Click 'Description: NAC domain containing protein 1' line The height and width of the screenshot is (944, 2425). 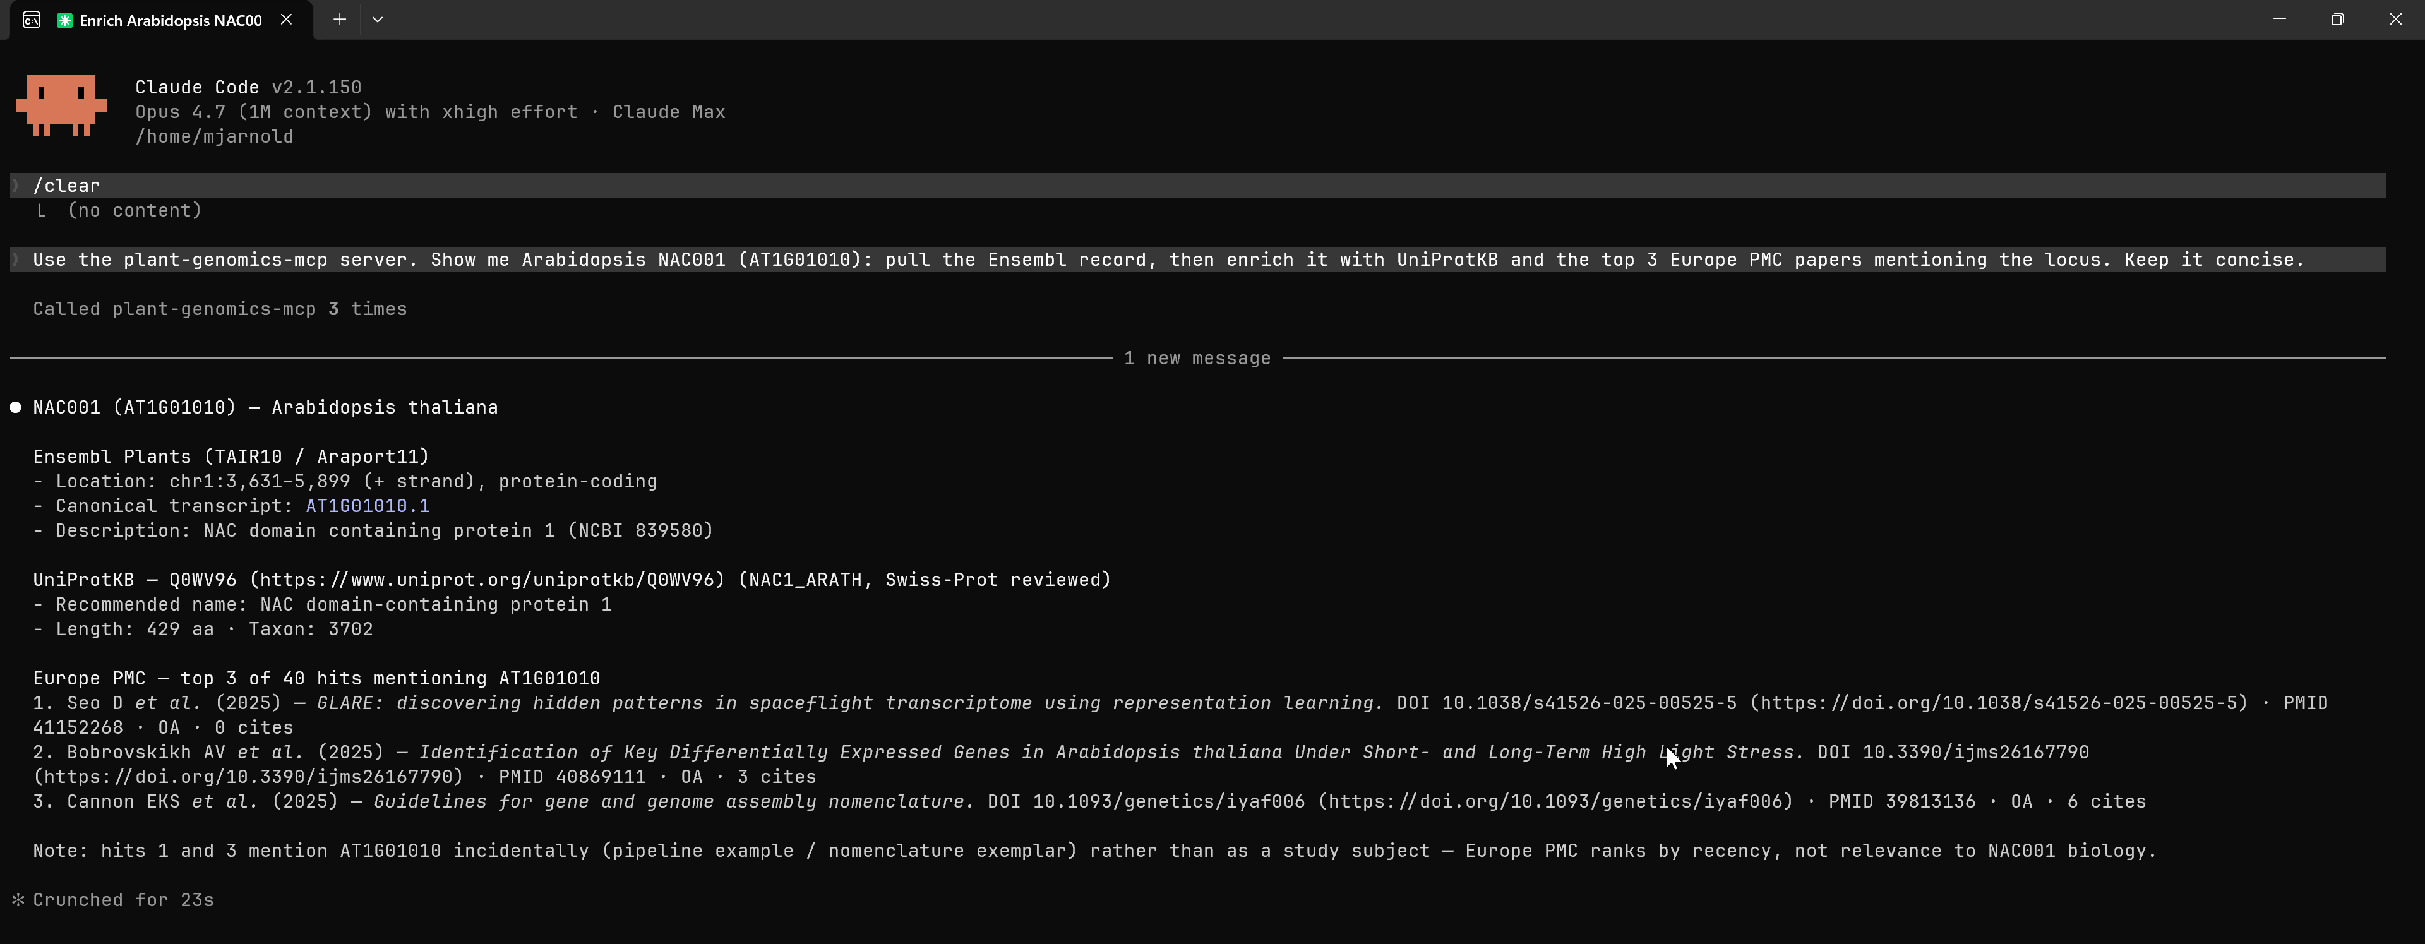pos(373,531)
